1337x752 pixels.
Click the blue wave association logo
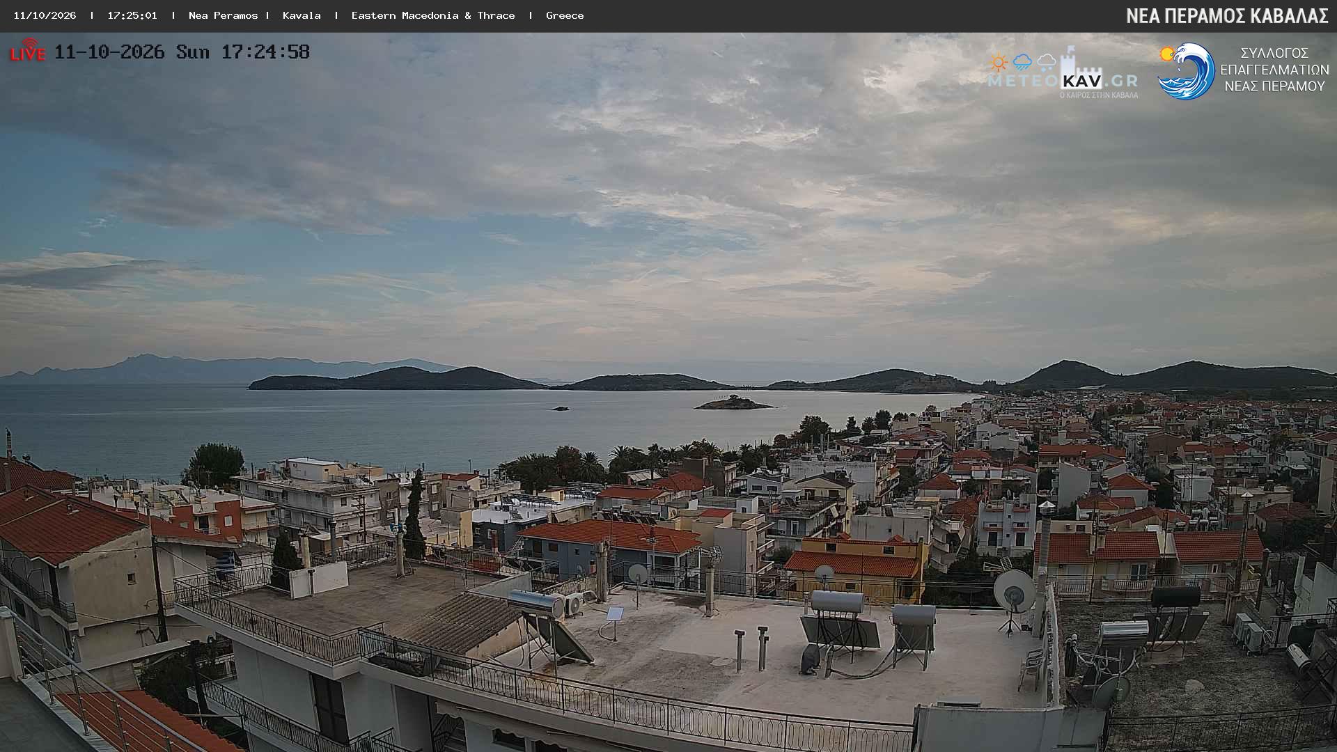pyautogui.click(x=1187, y=71)
